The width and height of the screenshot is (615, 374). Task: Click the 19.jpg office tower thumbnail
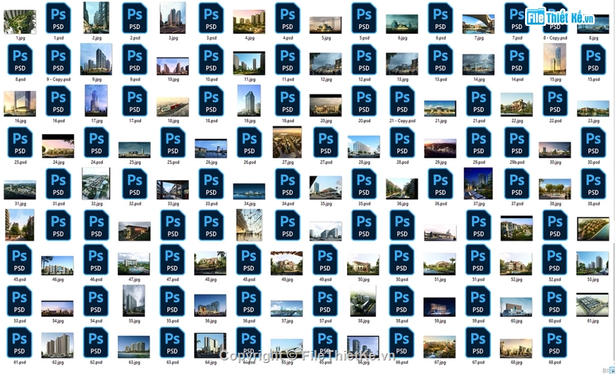[x=249, y=101]
